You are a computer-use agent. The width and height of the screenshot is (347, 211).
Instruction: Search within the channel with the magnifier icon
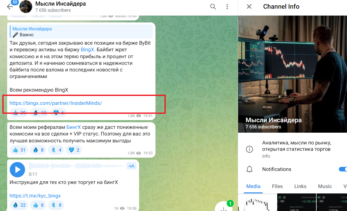tap(213, 7)
